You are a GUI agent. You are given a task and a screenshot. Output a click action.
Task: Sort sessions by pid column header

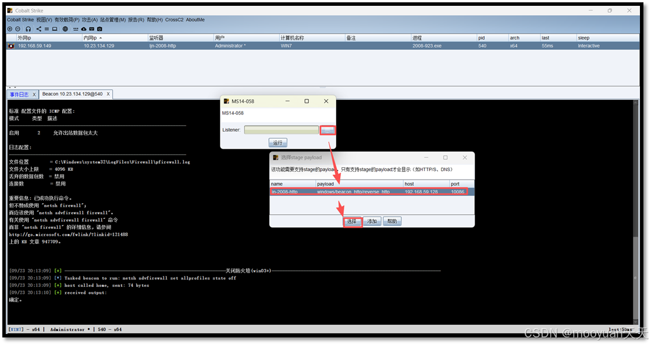[x=492, y=38]
